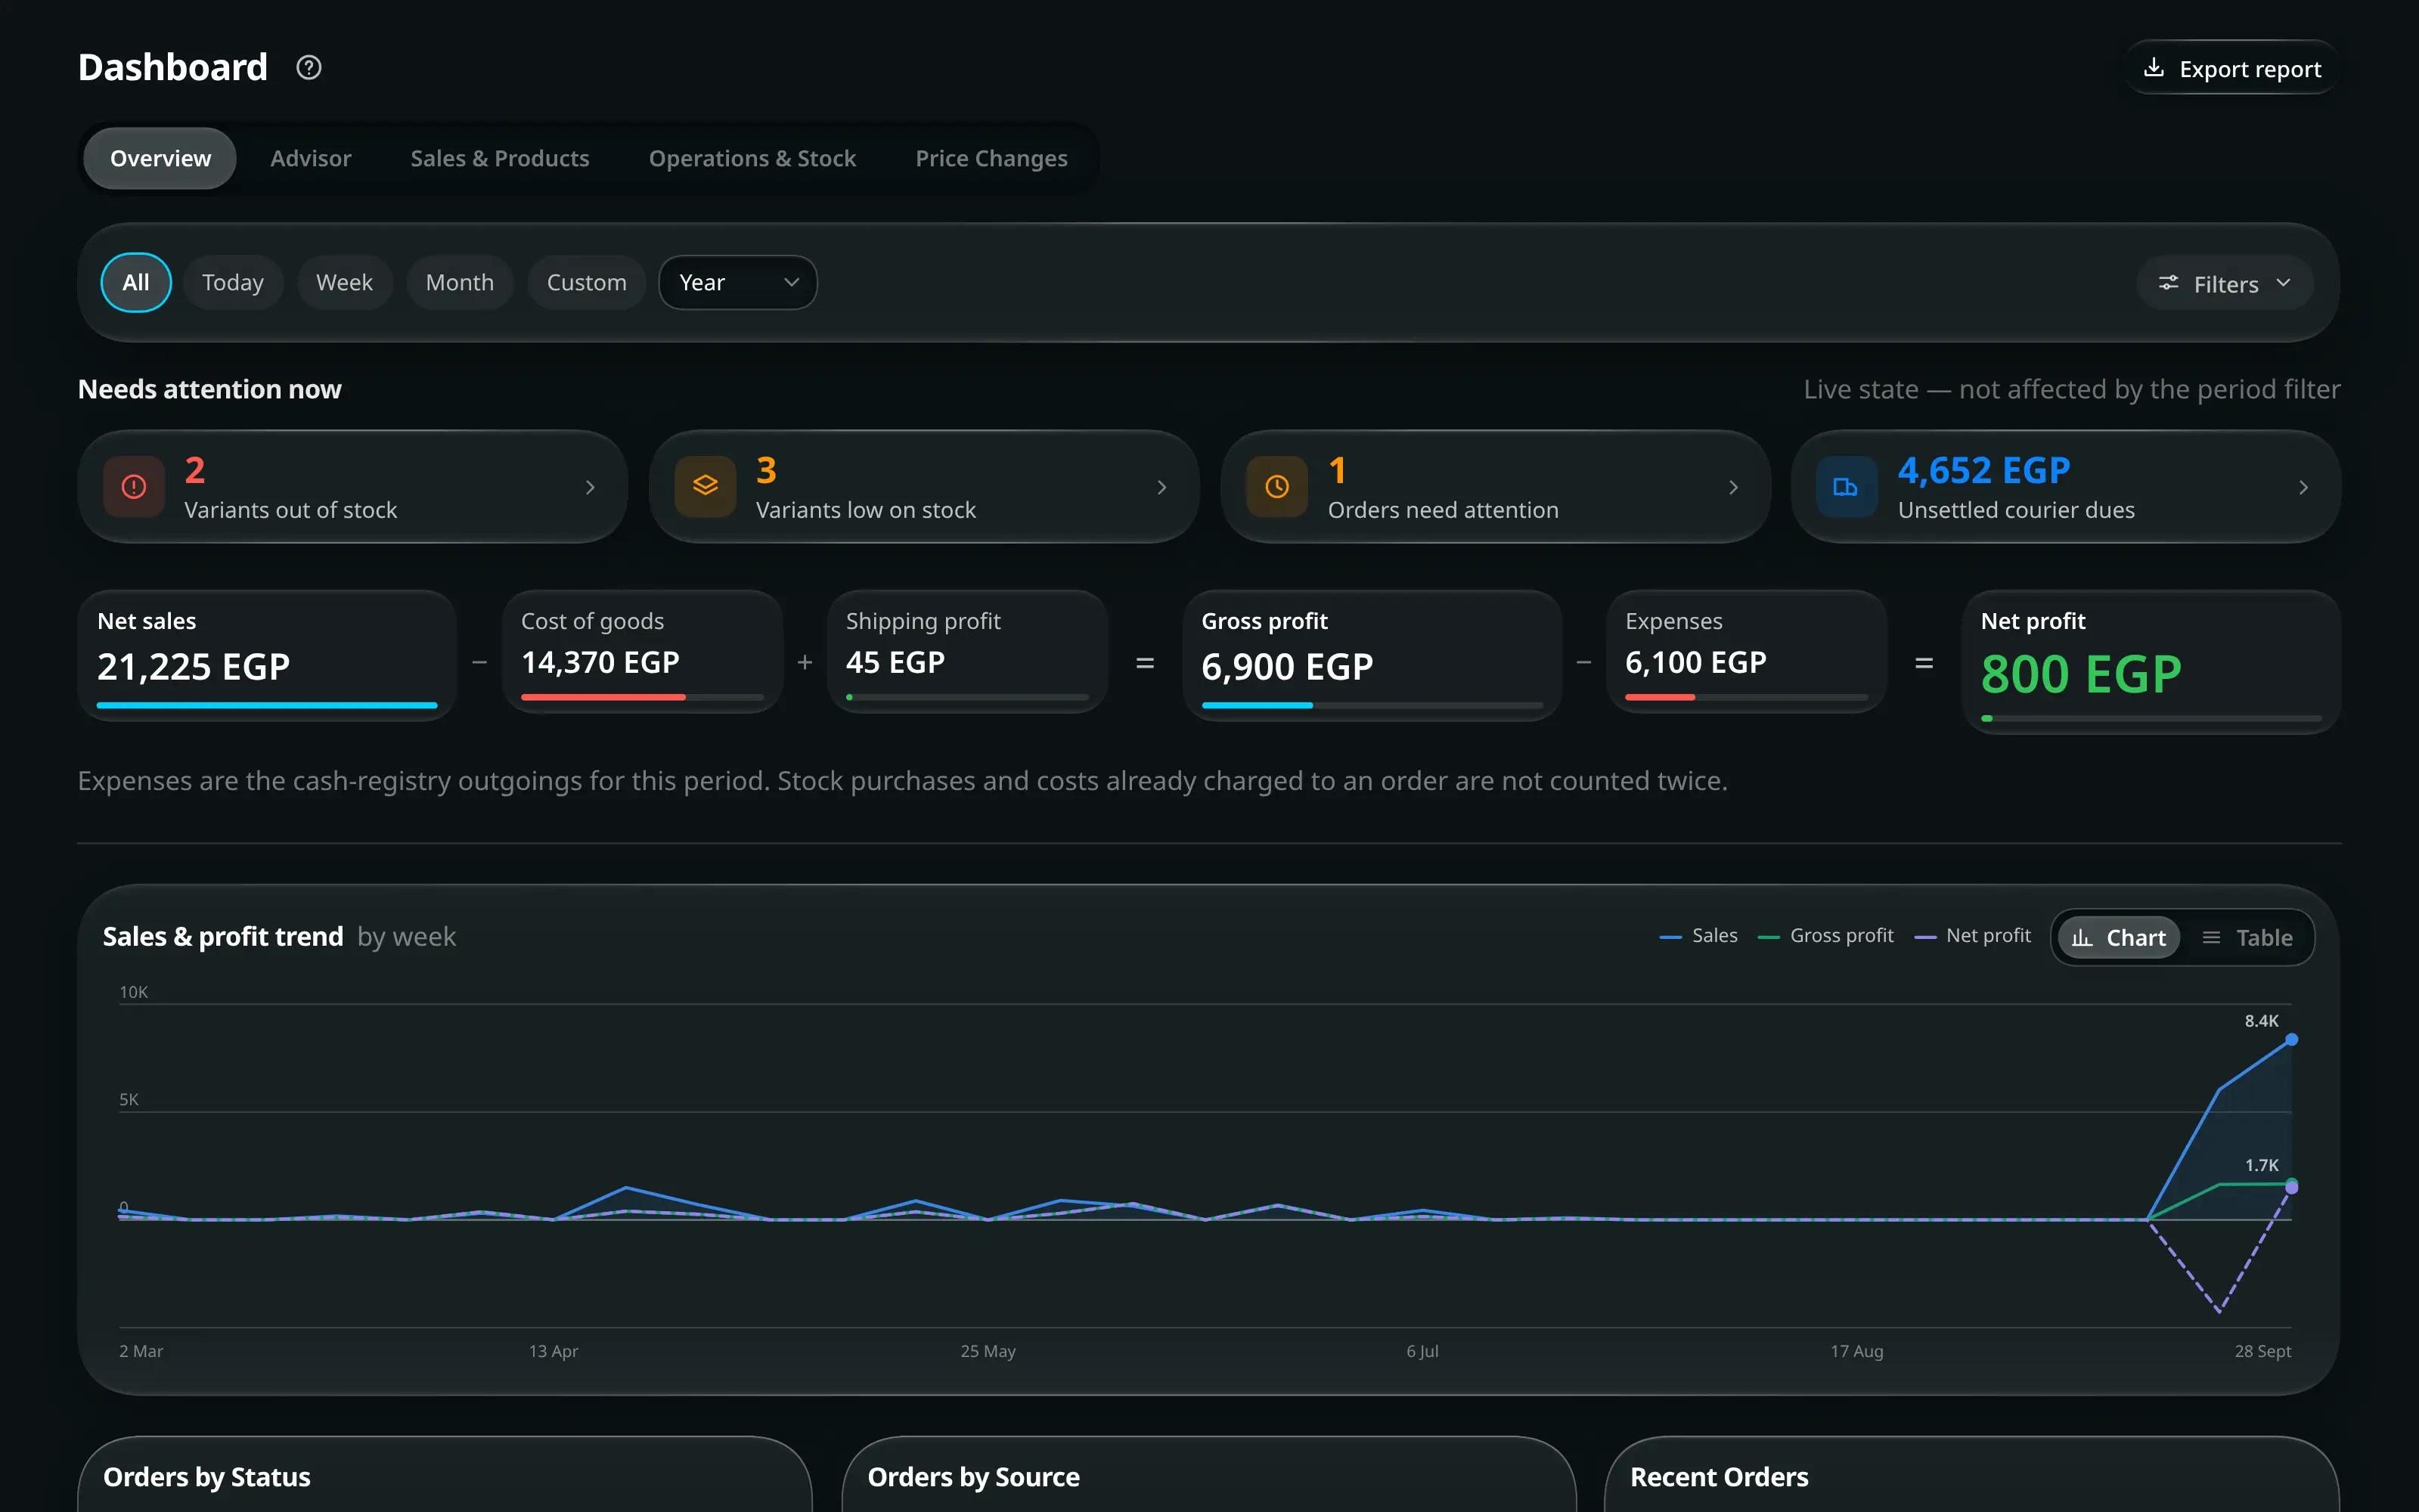The width and height of the screenshot is (2419, 1512).
Task: Click the Shipping profit 45 EGP card
Action: tap(967, 652)
